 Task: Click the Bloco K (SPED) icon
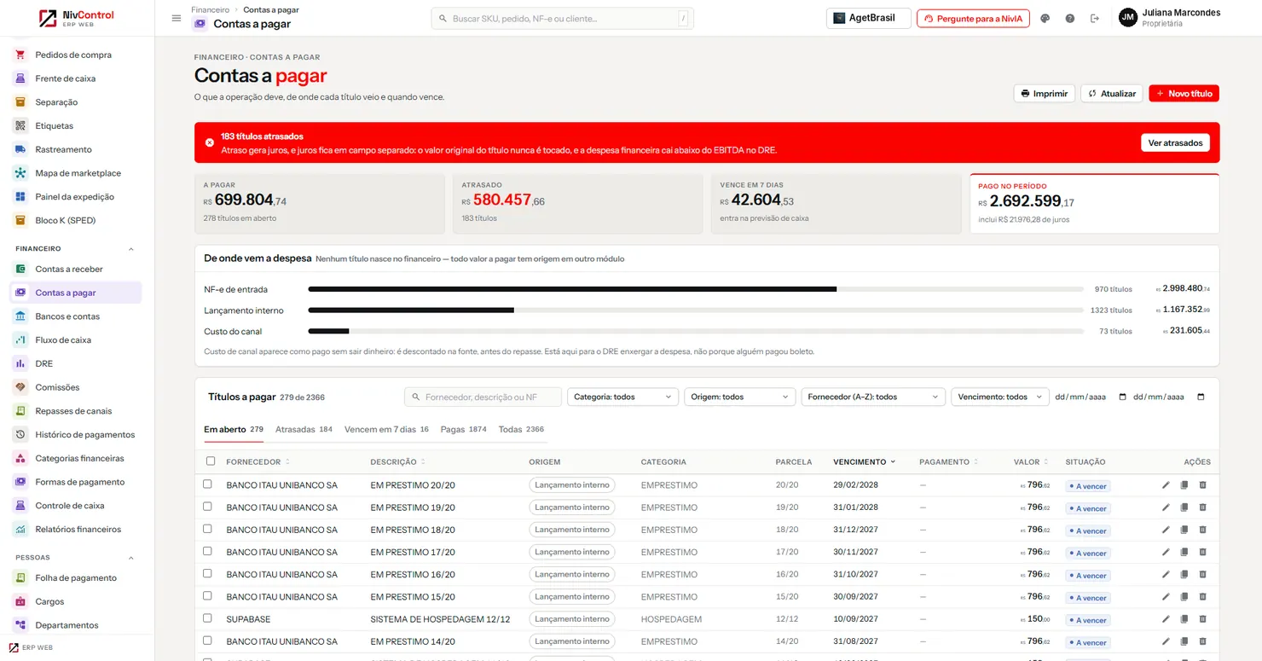pos(20,220)
